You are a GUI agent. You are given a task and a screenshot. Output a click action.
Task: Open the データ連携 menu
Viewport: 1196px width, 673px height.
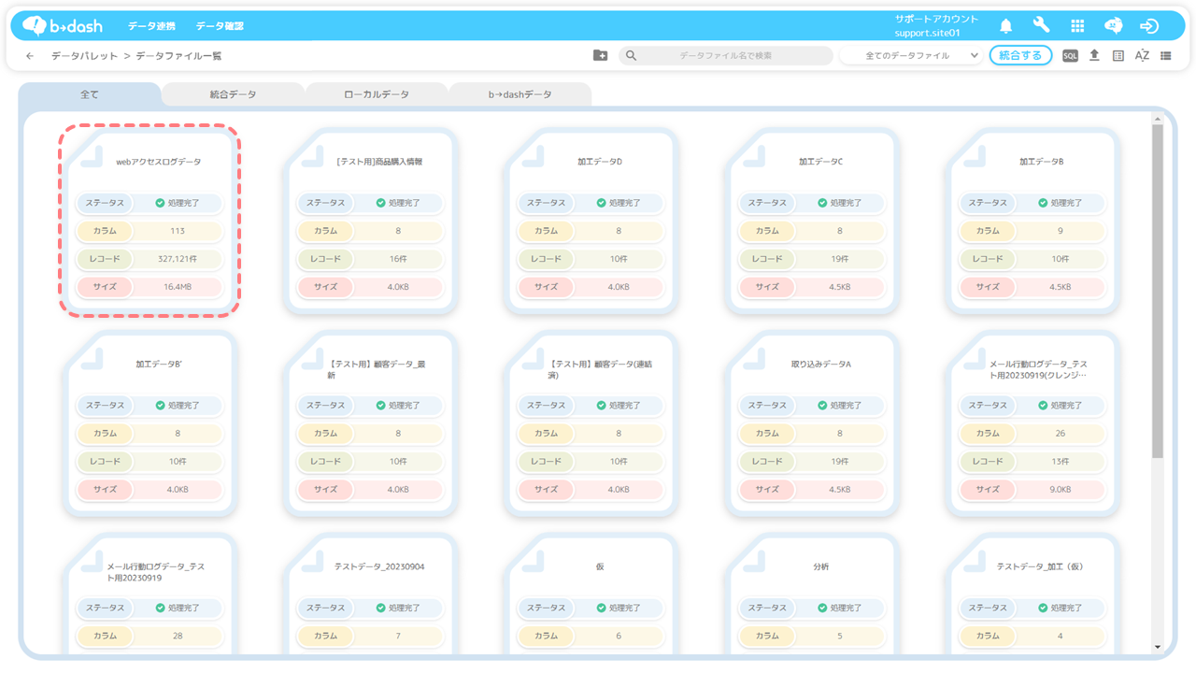pos(151,26)
